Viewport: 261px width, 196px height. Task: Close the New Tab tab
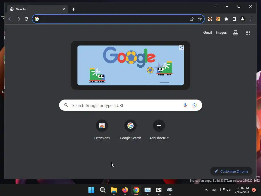coord(63,9)
